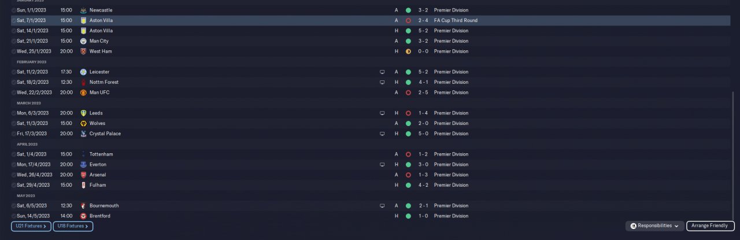Toggle the round checkmark beside Mon 6/3/2023
The image size is (740, 240).
(14, 113)
